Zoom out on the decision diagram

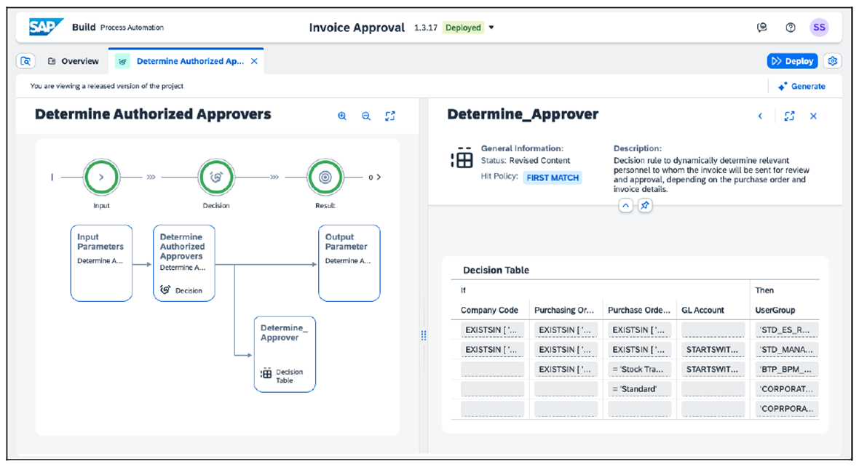click(366, 116)
